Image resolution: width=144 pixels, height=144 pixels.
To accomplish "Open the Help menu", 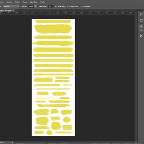I will 43,2.
